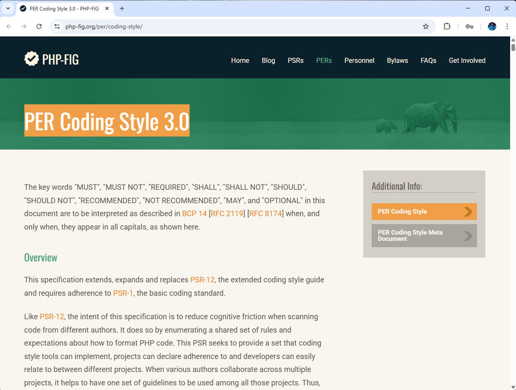
Task: Open a new tab with the plus button
Action: click(122, 8)
